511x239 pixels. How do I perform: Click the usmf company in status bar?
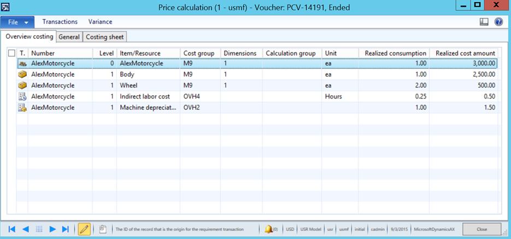click(344, 229)
